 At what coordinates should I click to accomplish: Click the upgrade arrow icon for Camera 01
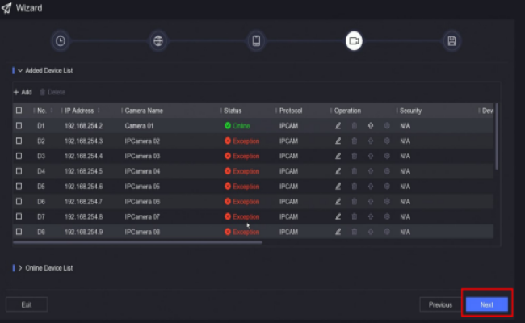371,126
